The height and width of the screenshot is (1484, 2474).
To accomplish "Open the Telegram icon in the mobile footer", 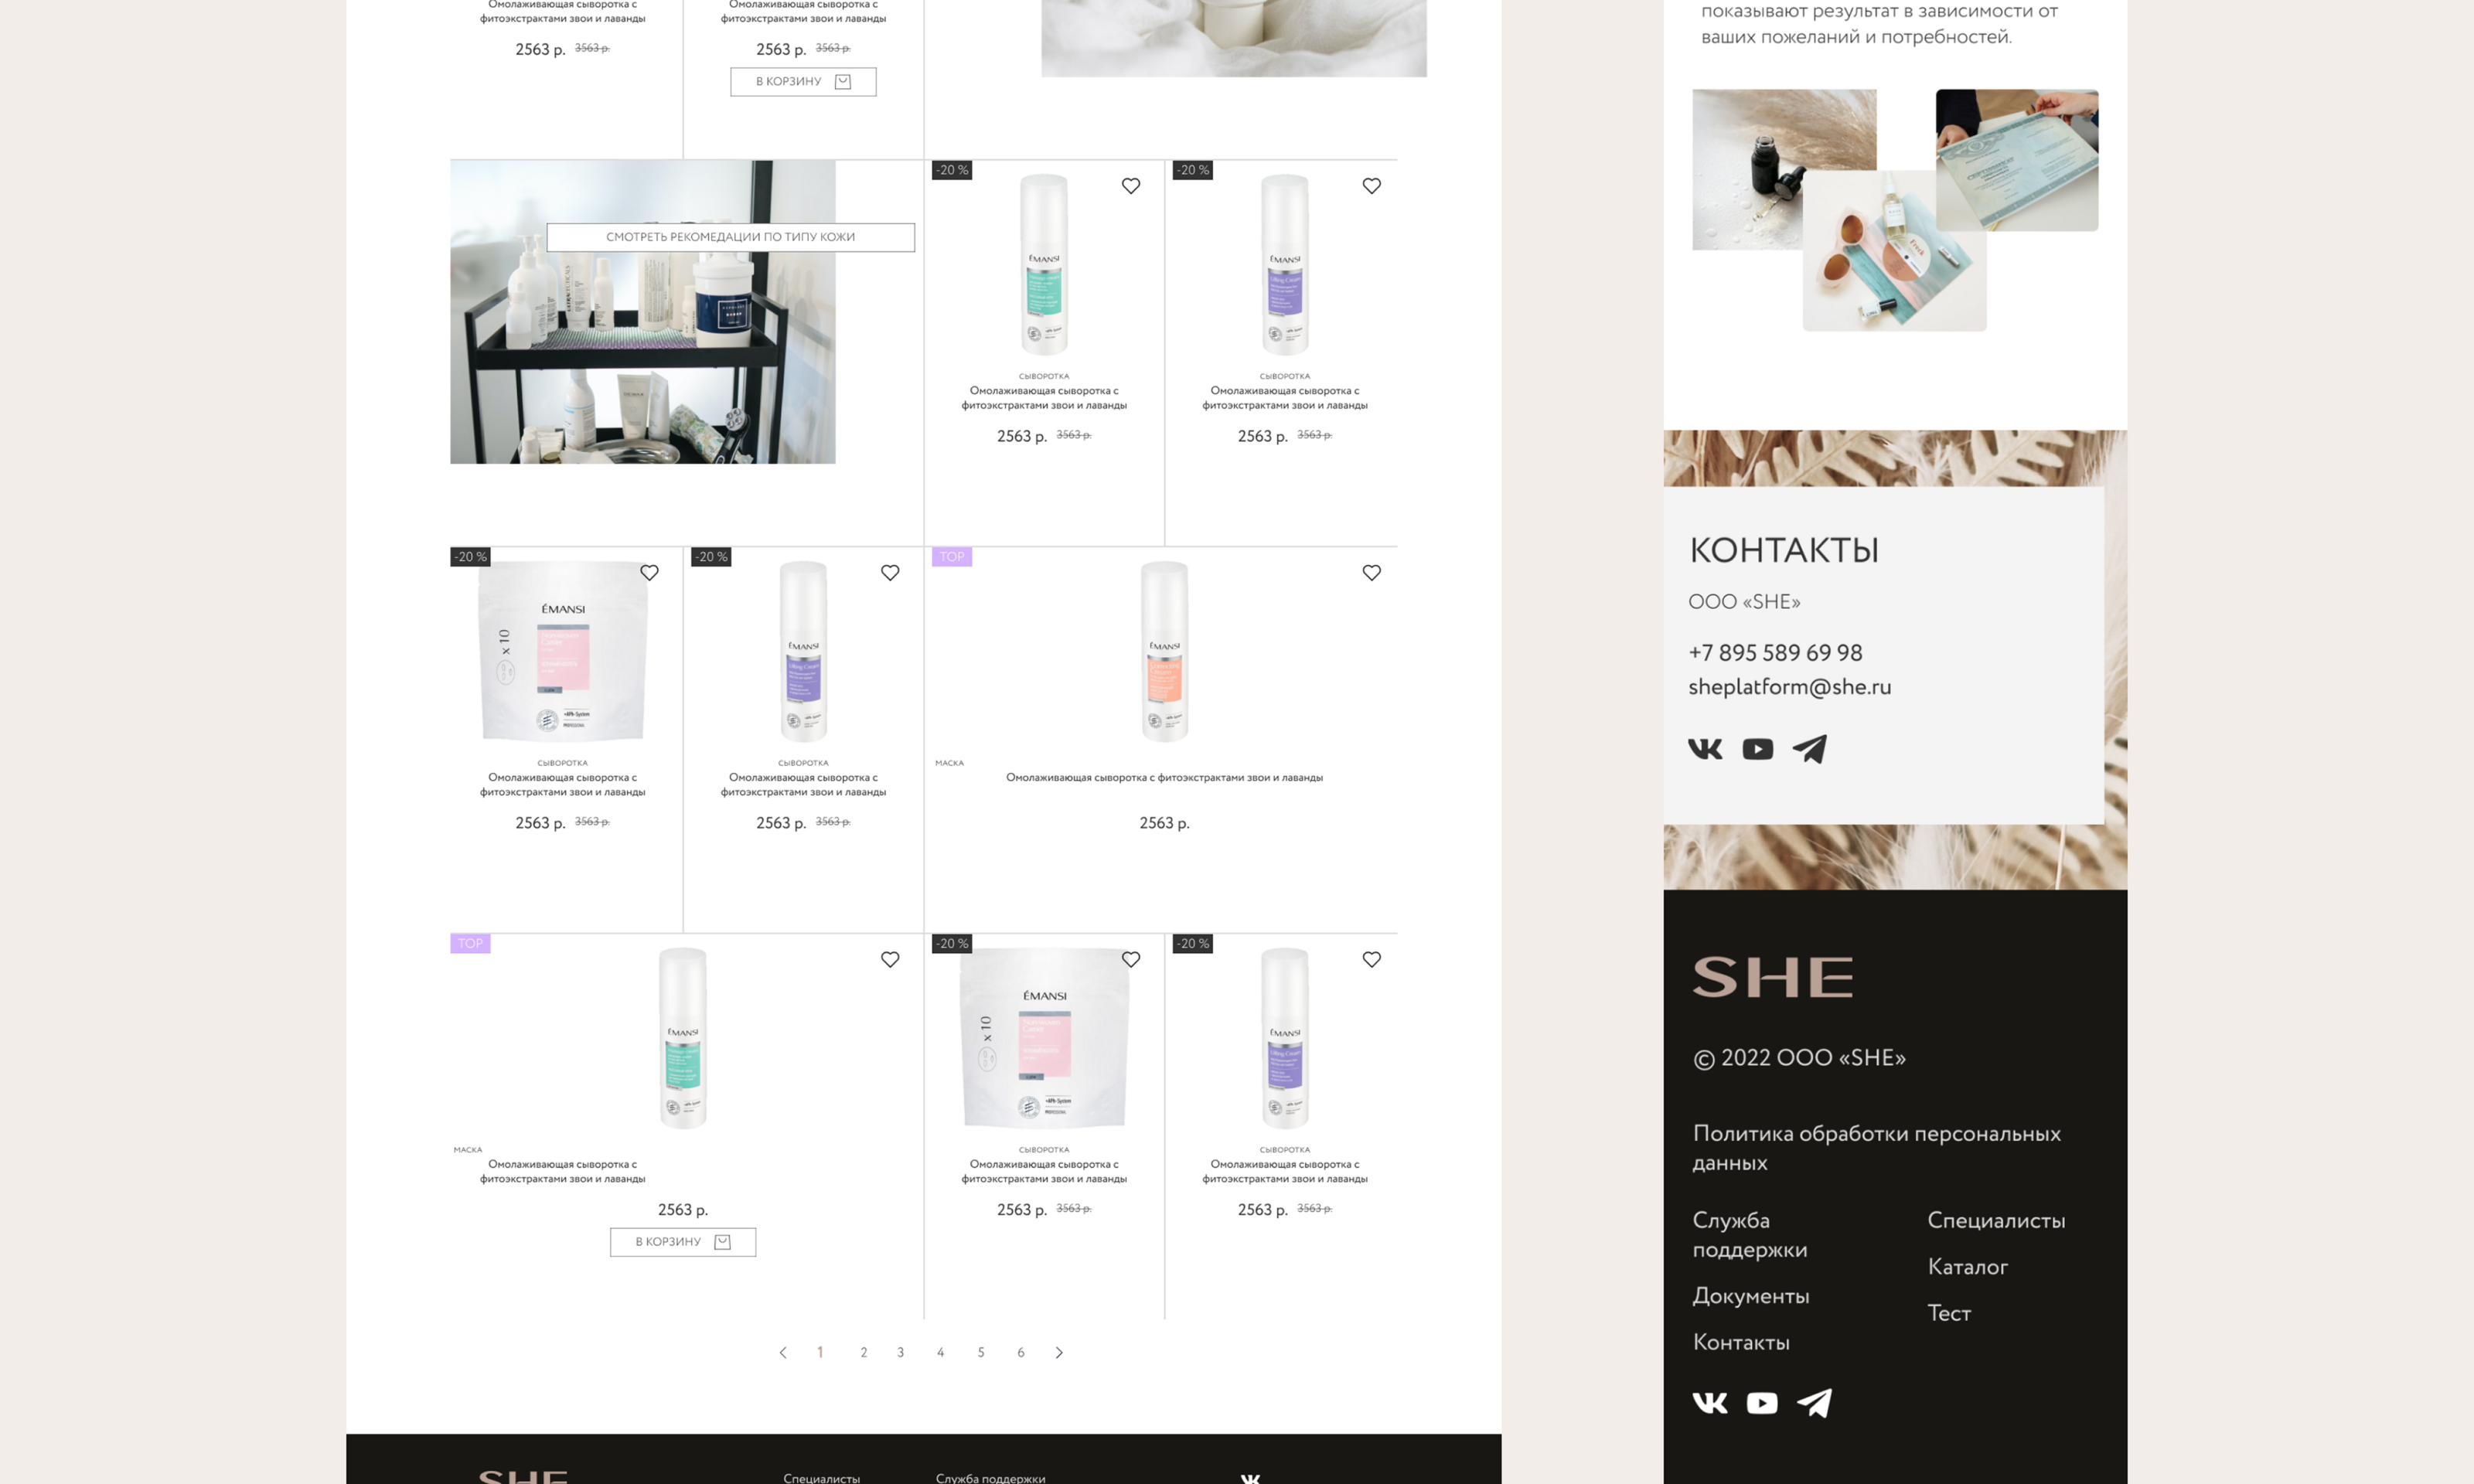I will [1814, 1403].
